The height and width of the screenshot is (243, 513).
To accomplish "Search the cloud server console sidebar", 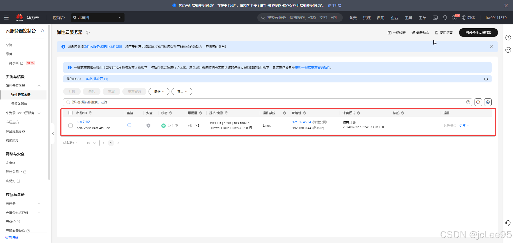I will point(42,31).
